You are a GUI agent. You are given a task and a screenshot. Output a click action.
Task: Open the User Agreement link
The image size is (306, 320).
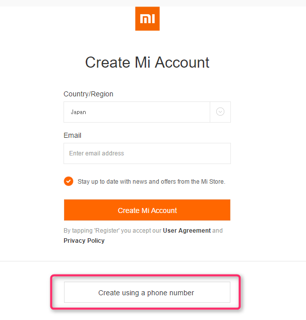coord(187,231)
